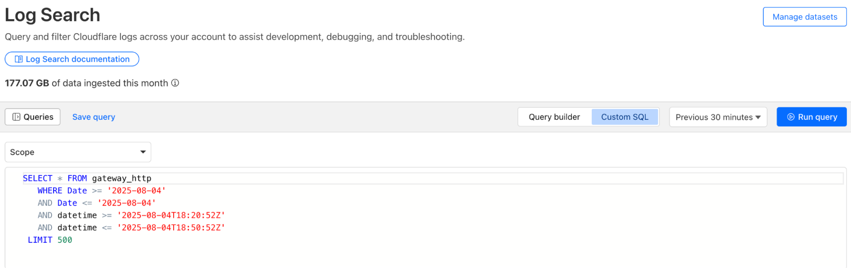Click the gateway_http table name in the query
The image size is (851, 268).
(122, 178)
